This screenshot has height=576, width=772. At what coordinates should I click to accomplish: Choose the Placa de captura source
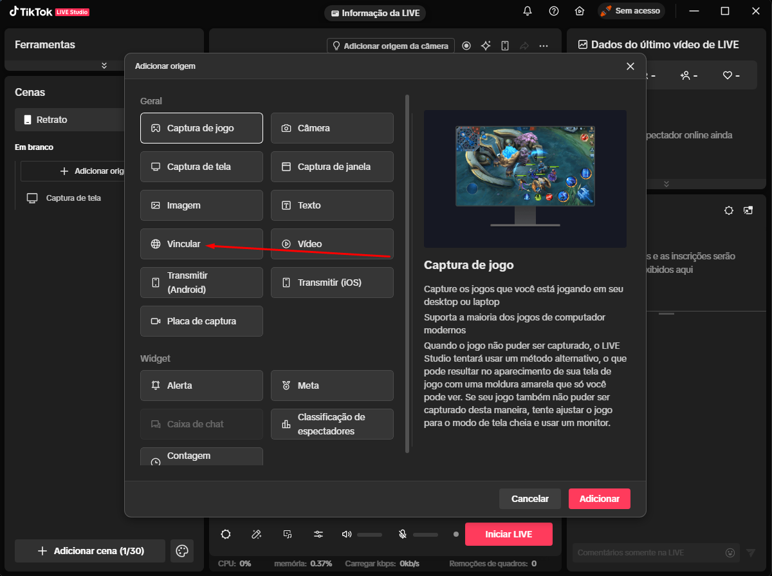click(201, 321)
